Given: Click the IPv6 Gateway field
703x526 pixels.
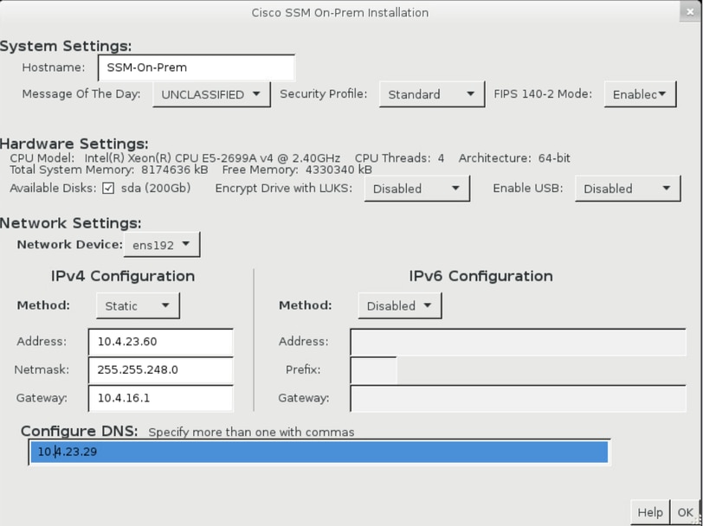Looking at the screenshot, I should click(518, 398).
